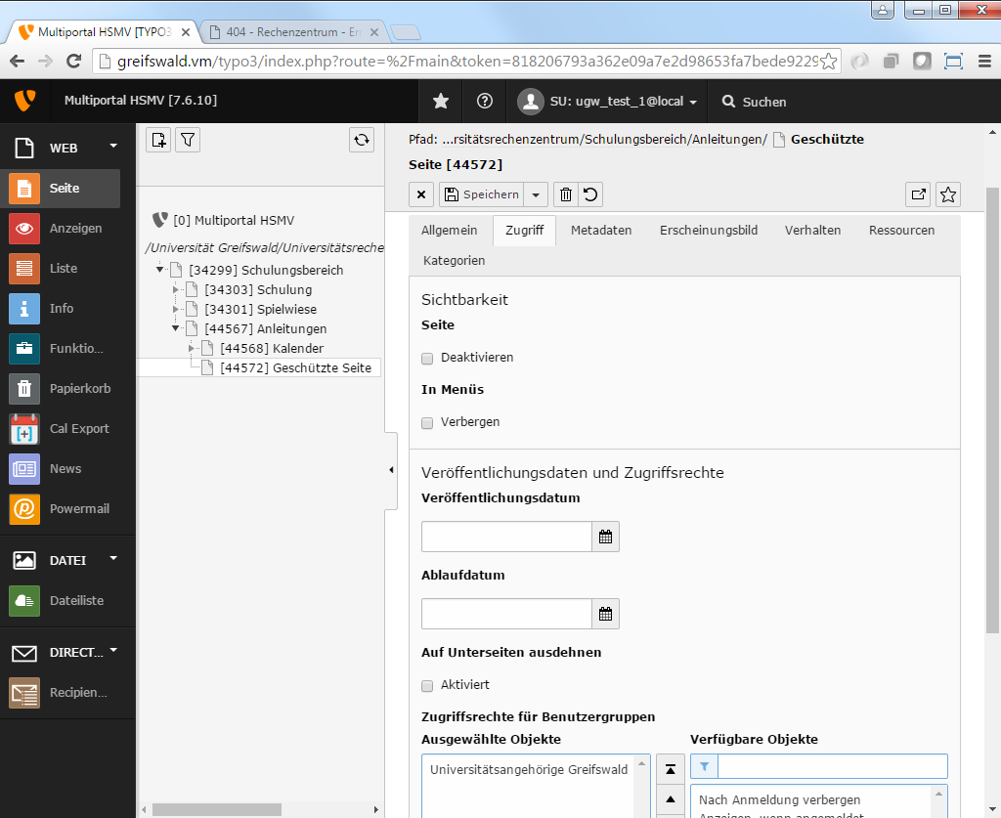Collapse the Schulungsbereich tree node
Image resolution: width=1001 pixels, height=818 pixels.
point(160,270)
